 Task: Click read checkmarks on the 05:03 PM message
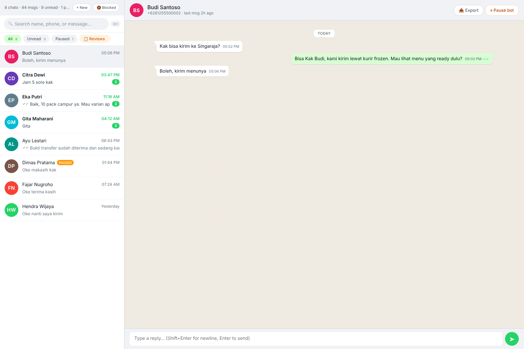coord(486,59)
